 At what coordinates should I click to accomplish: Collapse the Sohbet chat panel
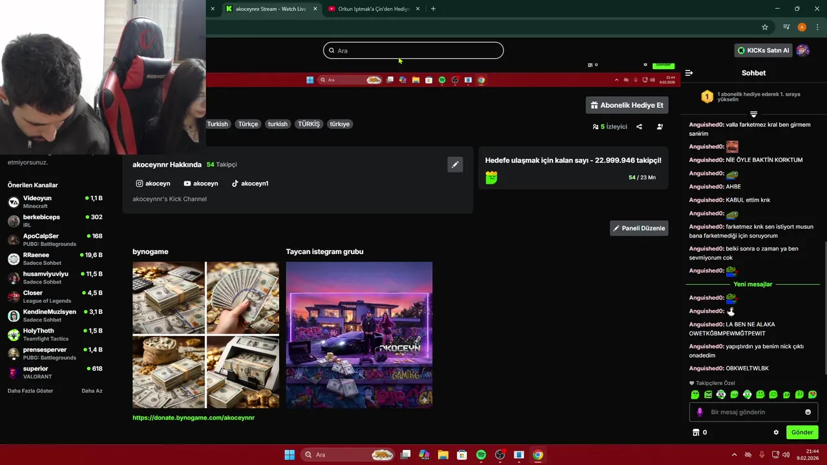pos(689,73)
